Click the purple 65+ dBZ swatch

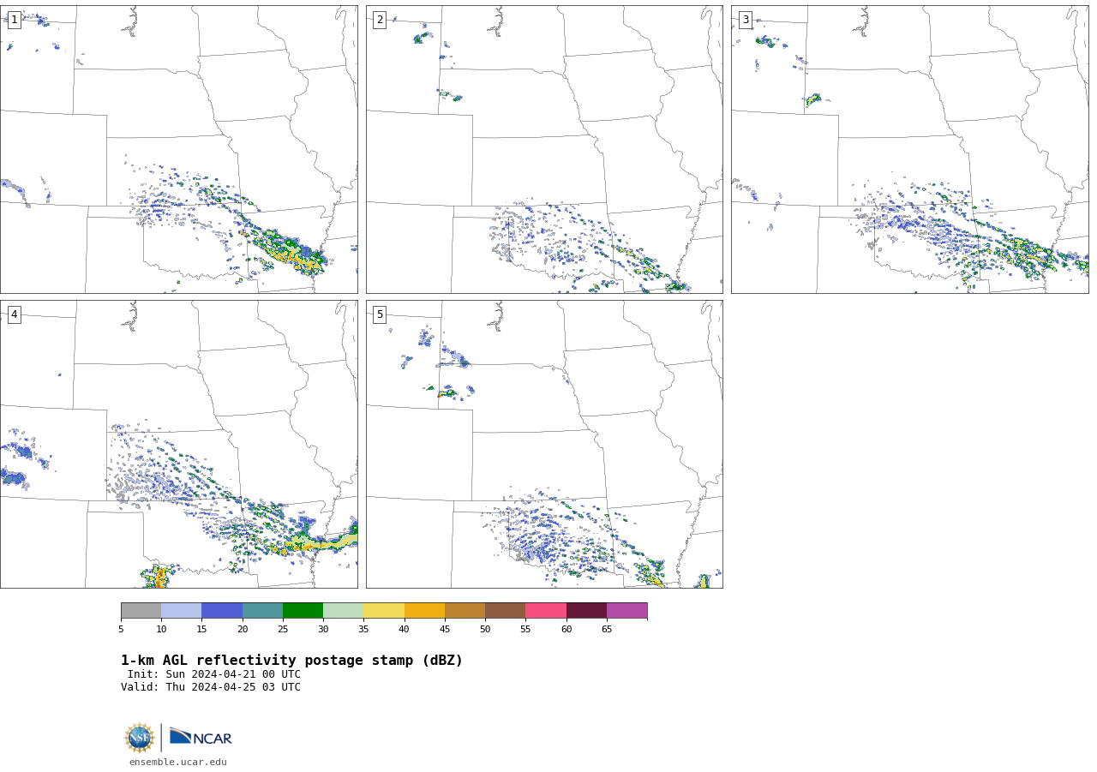pyautogui.click(x=626, y=611)
